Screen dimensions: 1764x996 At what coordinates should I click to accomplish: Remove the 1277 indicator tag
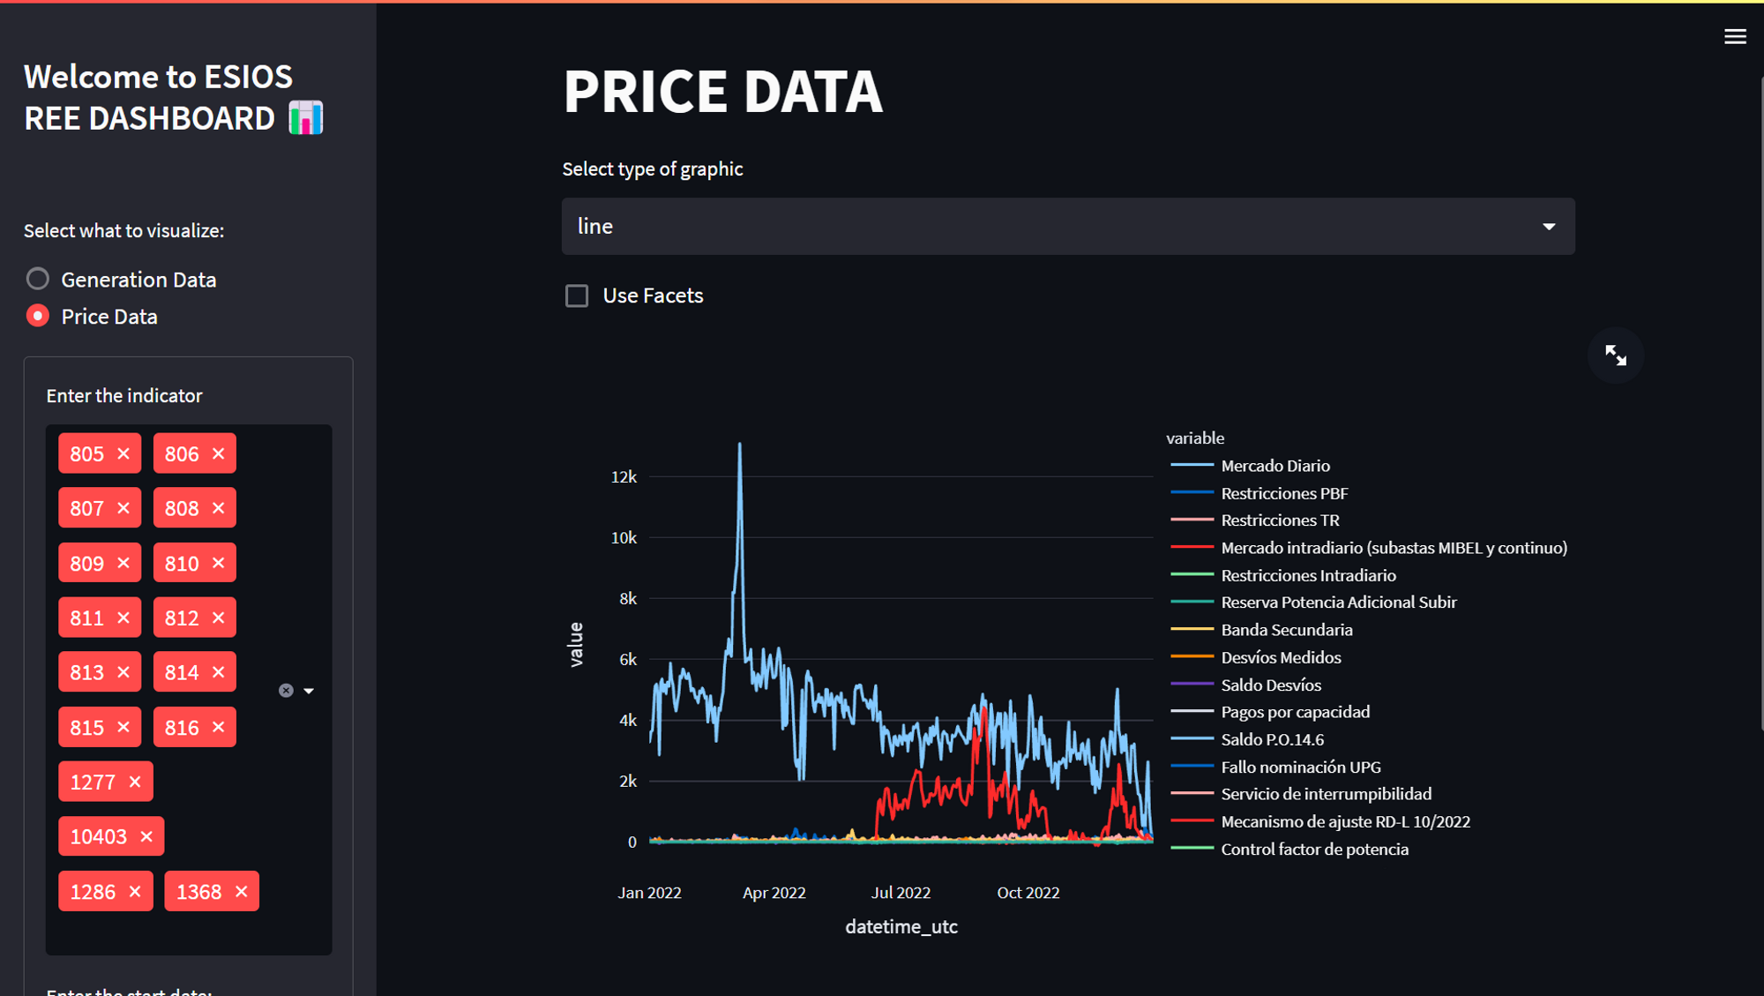coord(135,782)
